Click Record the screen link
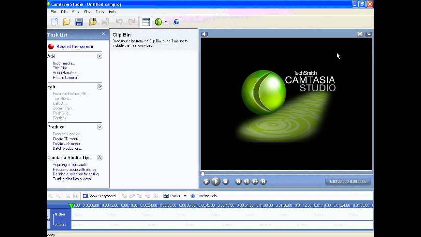The image size is (421, 237). pyautogui.click(x=75, y=46)
